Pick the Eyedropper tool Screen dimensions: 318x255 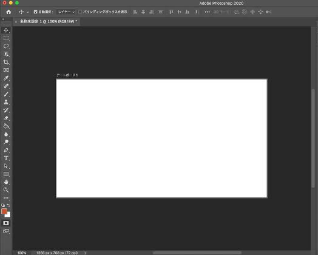6,78
